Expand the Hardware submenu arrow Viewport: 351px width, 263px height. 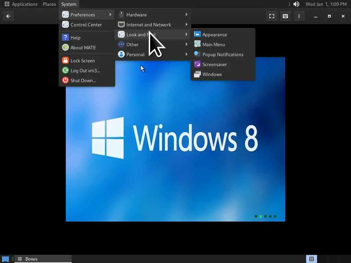[186, 14]
